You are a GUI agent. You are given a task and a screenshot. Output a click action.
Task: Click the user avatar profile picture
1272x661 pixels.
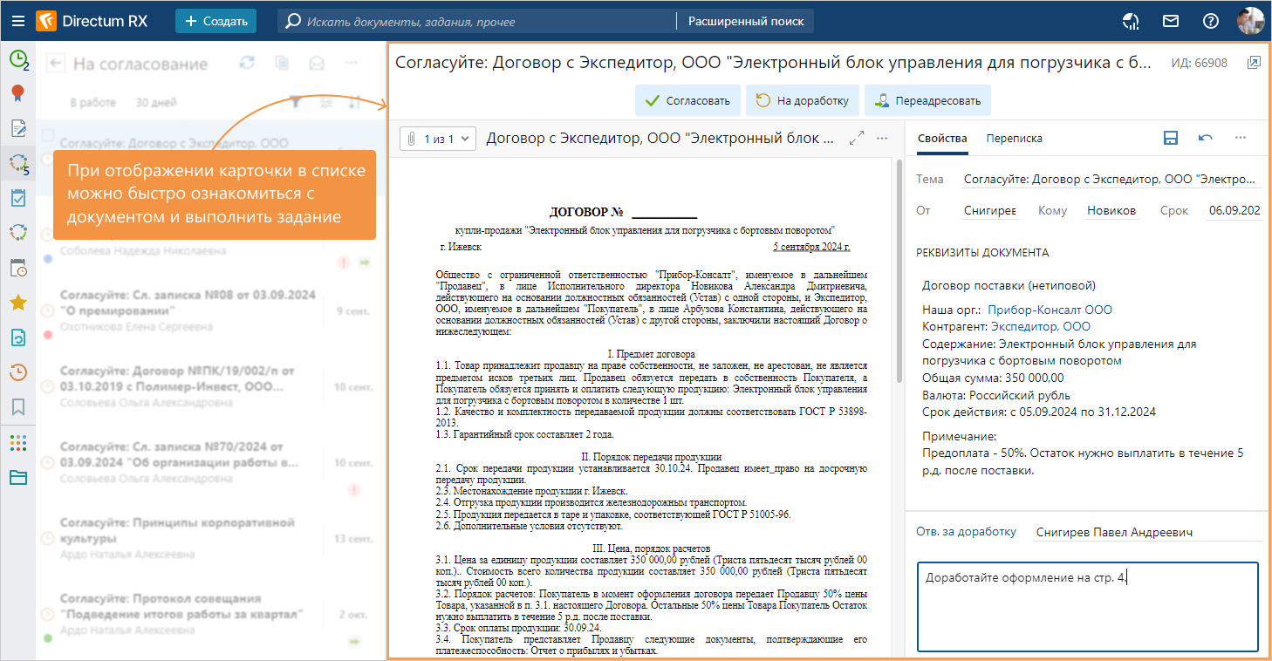[x=1250, y=21]
